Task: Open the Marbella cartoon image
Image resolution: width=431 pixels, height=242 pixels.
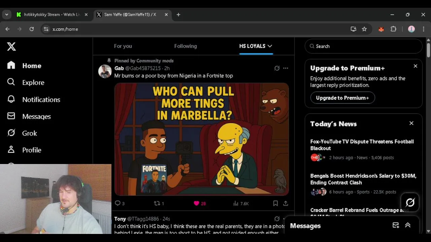Action: (202, 139)
